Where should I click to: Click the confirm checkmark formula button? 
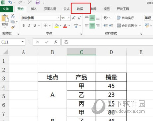click(47, 42)
